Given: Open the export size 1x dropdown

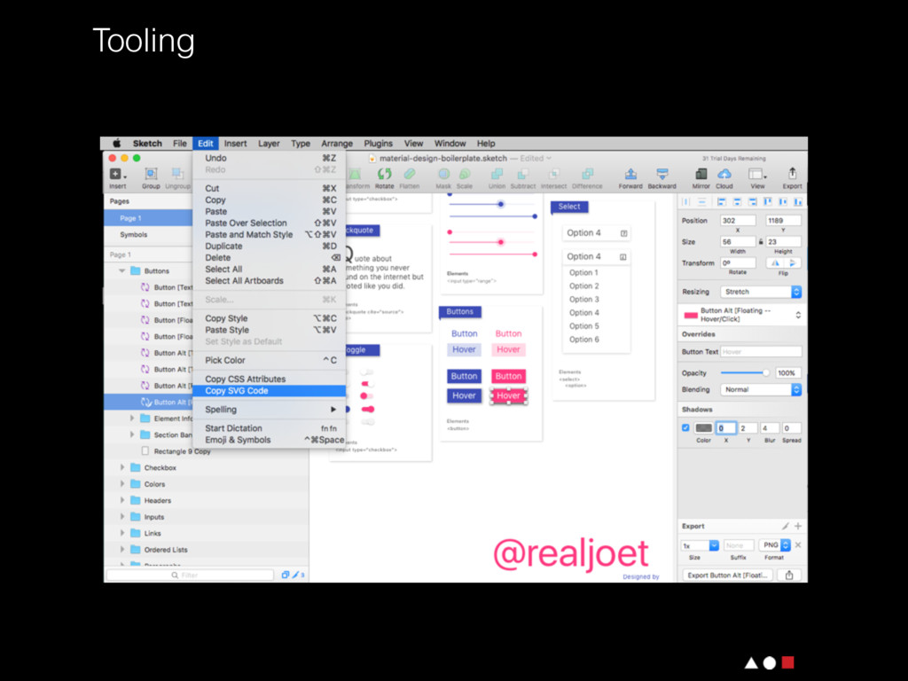Looking at the screenshot, I should tap(701, 545).
